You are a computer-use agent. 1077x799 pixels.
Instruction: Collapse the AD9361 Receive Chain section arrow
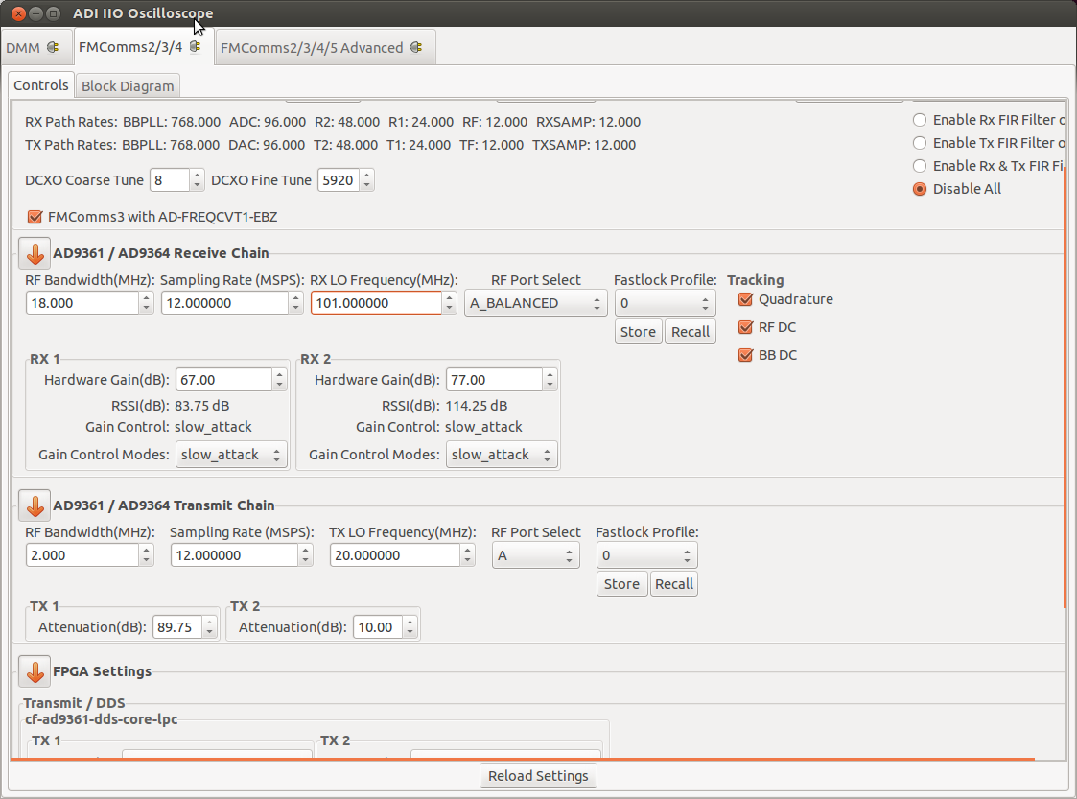[x=35, y=253]
